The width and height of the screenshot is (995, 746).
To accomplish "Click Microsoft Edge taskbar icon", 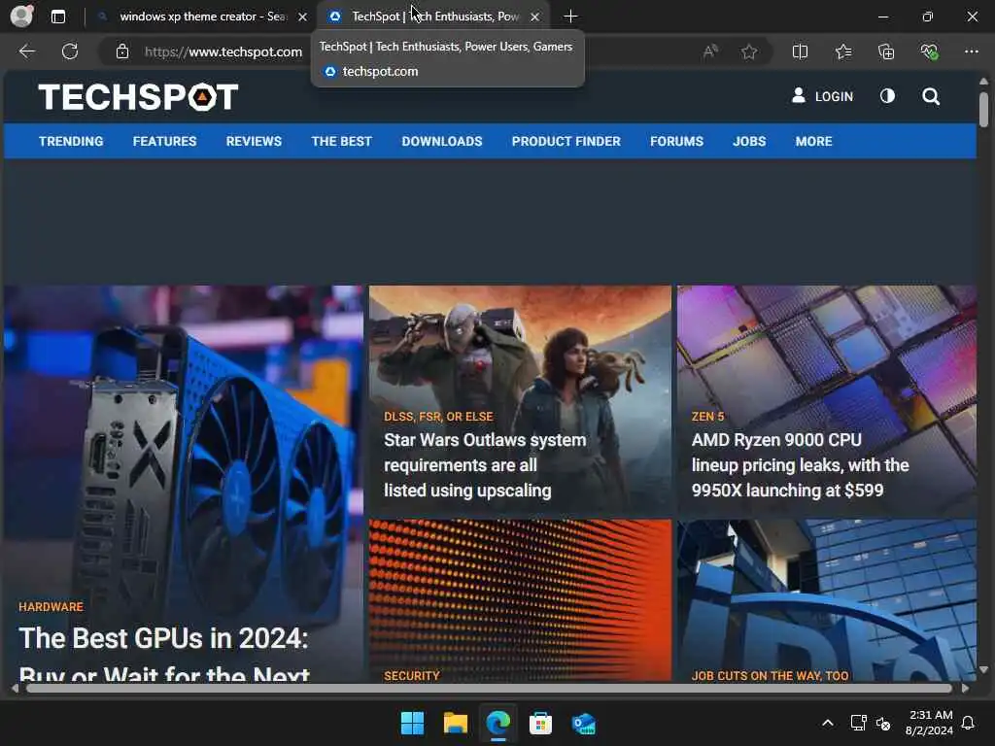I will [x=498, y=723].
